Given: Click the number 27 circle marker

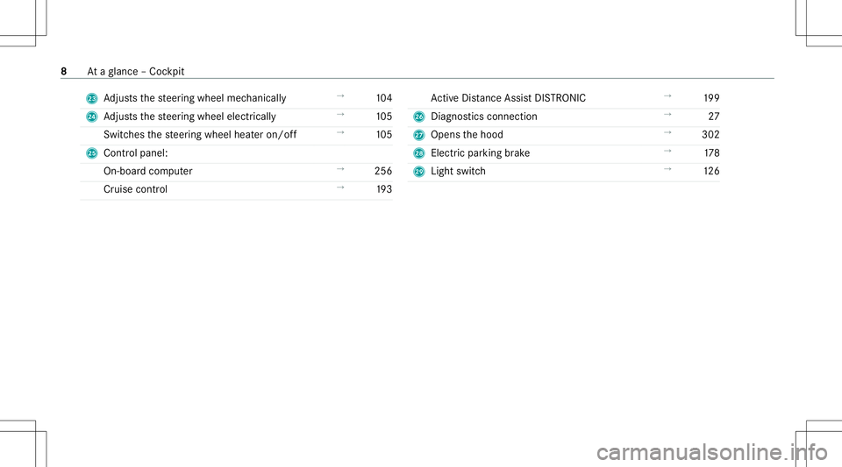Looking at the screenshot, I should coord(419,135).
